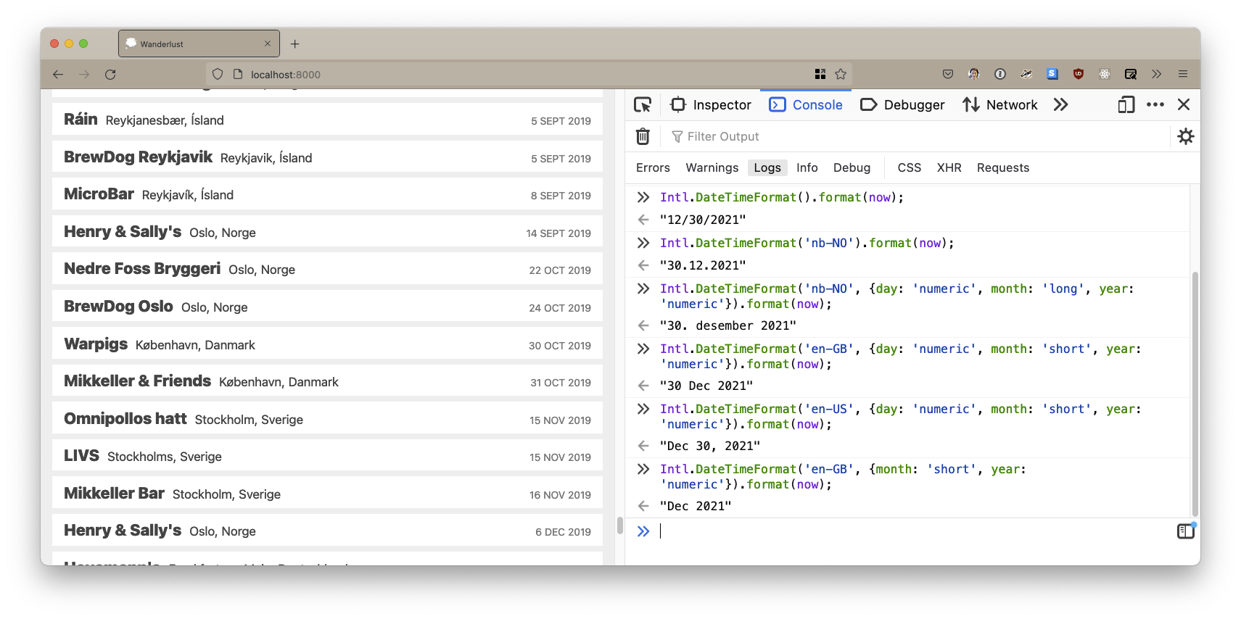This screenshot has height=619, width=1241.
Task: Go forward with the browser forward arrow
Action: click(84, 74)
